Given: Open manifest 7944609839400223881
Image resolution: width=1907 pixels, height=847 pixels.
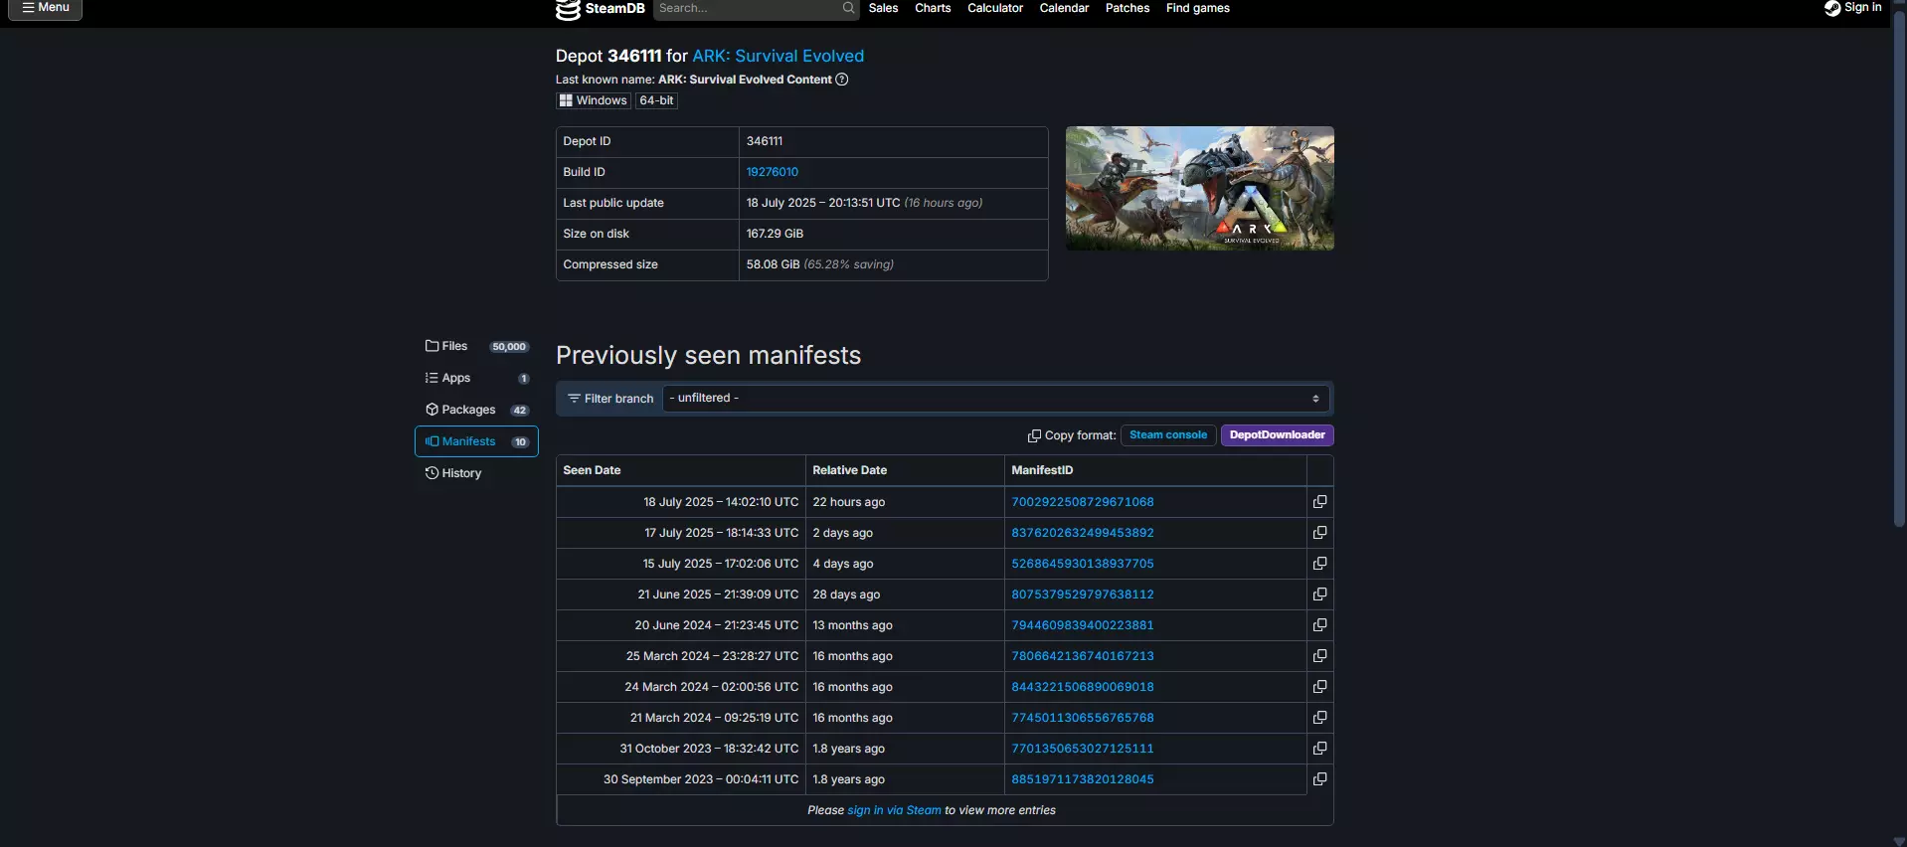Looking at the screenshot, I should [x=1083, y=625].
